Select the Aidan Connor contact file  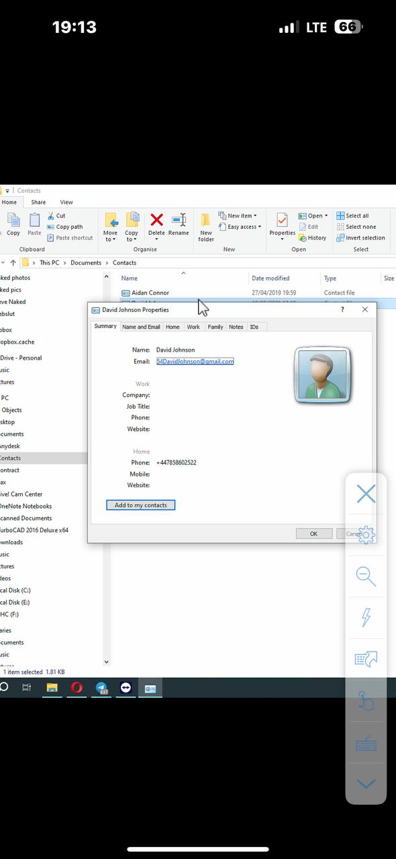(x=150, y=293)
